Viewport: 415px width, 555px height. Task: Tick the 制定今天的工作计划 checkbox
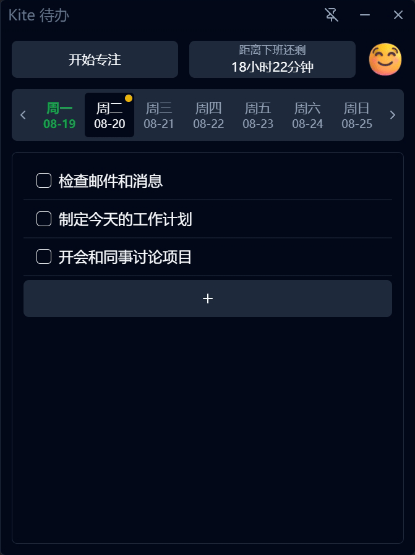[x=44, y=219]
